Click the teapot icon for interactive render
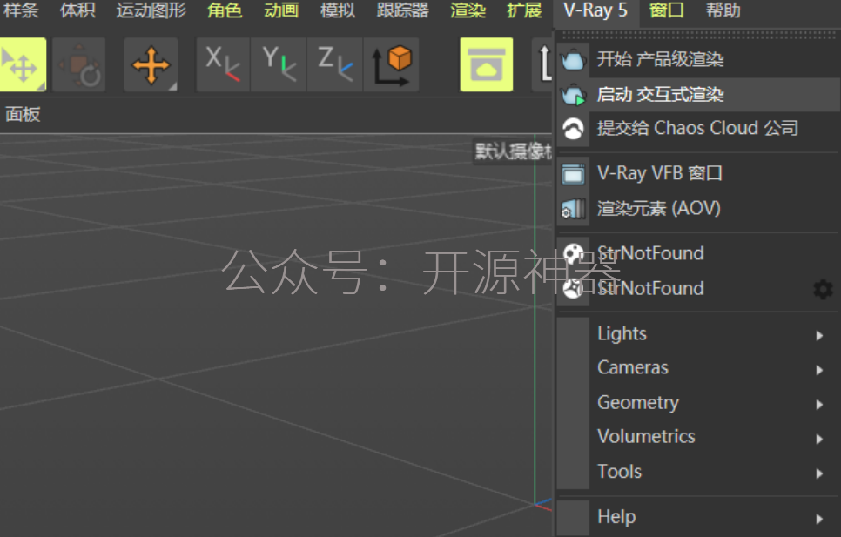 tap(573, 95)
